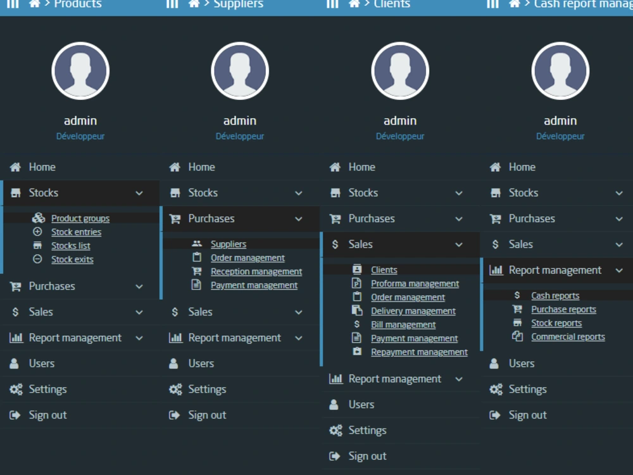Open the Stock exits link

(x=72, y=259)
